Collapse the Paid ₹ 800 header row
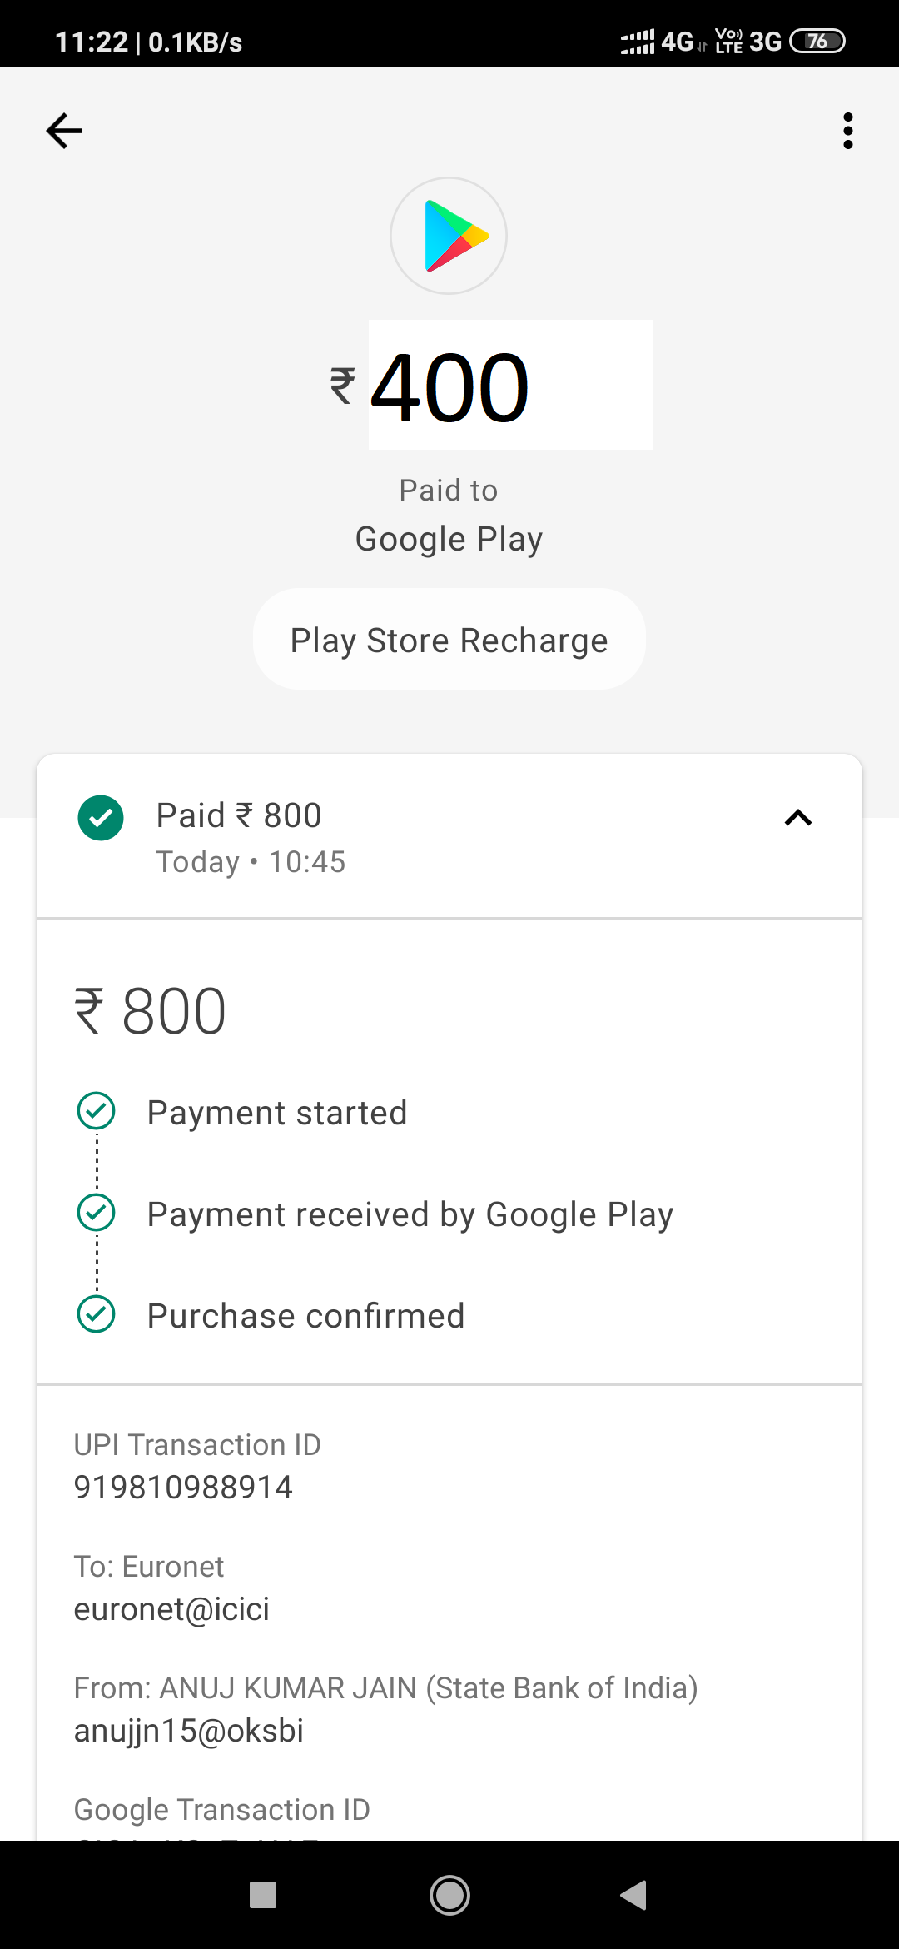 click(449, 836)
